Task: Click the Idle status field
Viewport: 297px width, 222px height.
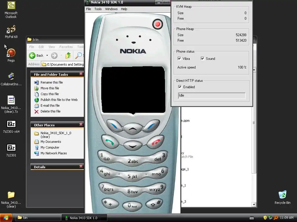Action: (x=212, y=95)
